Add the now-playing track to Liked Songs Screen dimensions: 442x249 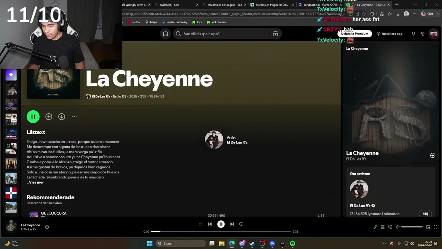point(47,227)
